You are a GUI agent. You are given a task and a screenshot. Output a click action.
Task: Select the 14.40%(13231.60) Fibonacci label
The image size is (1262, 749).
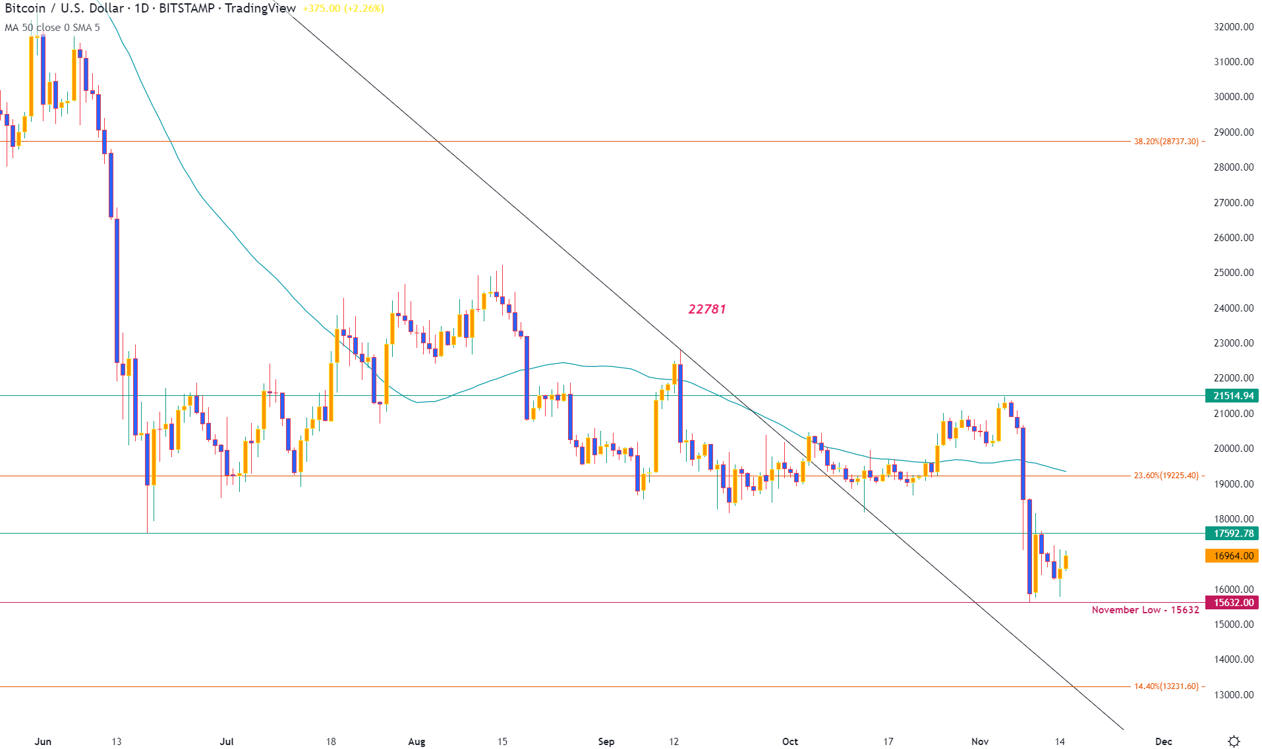1166,686
